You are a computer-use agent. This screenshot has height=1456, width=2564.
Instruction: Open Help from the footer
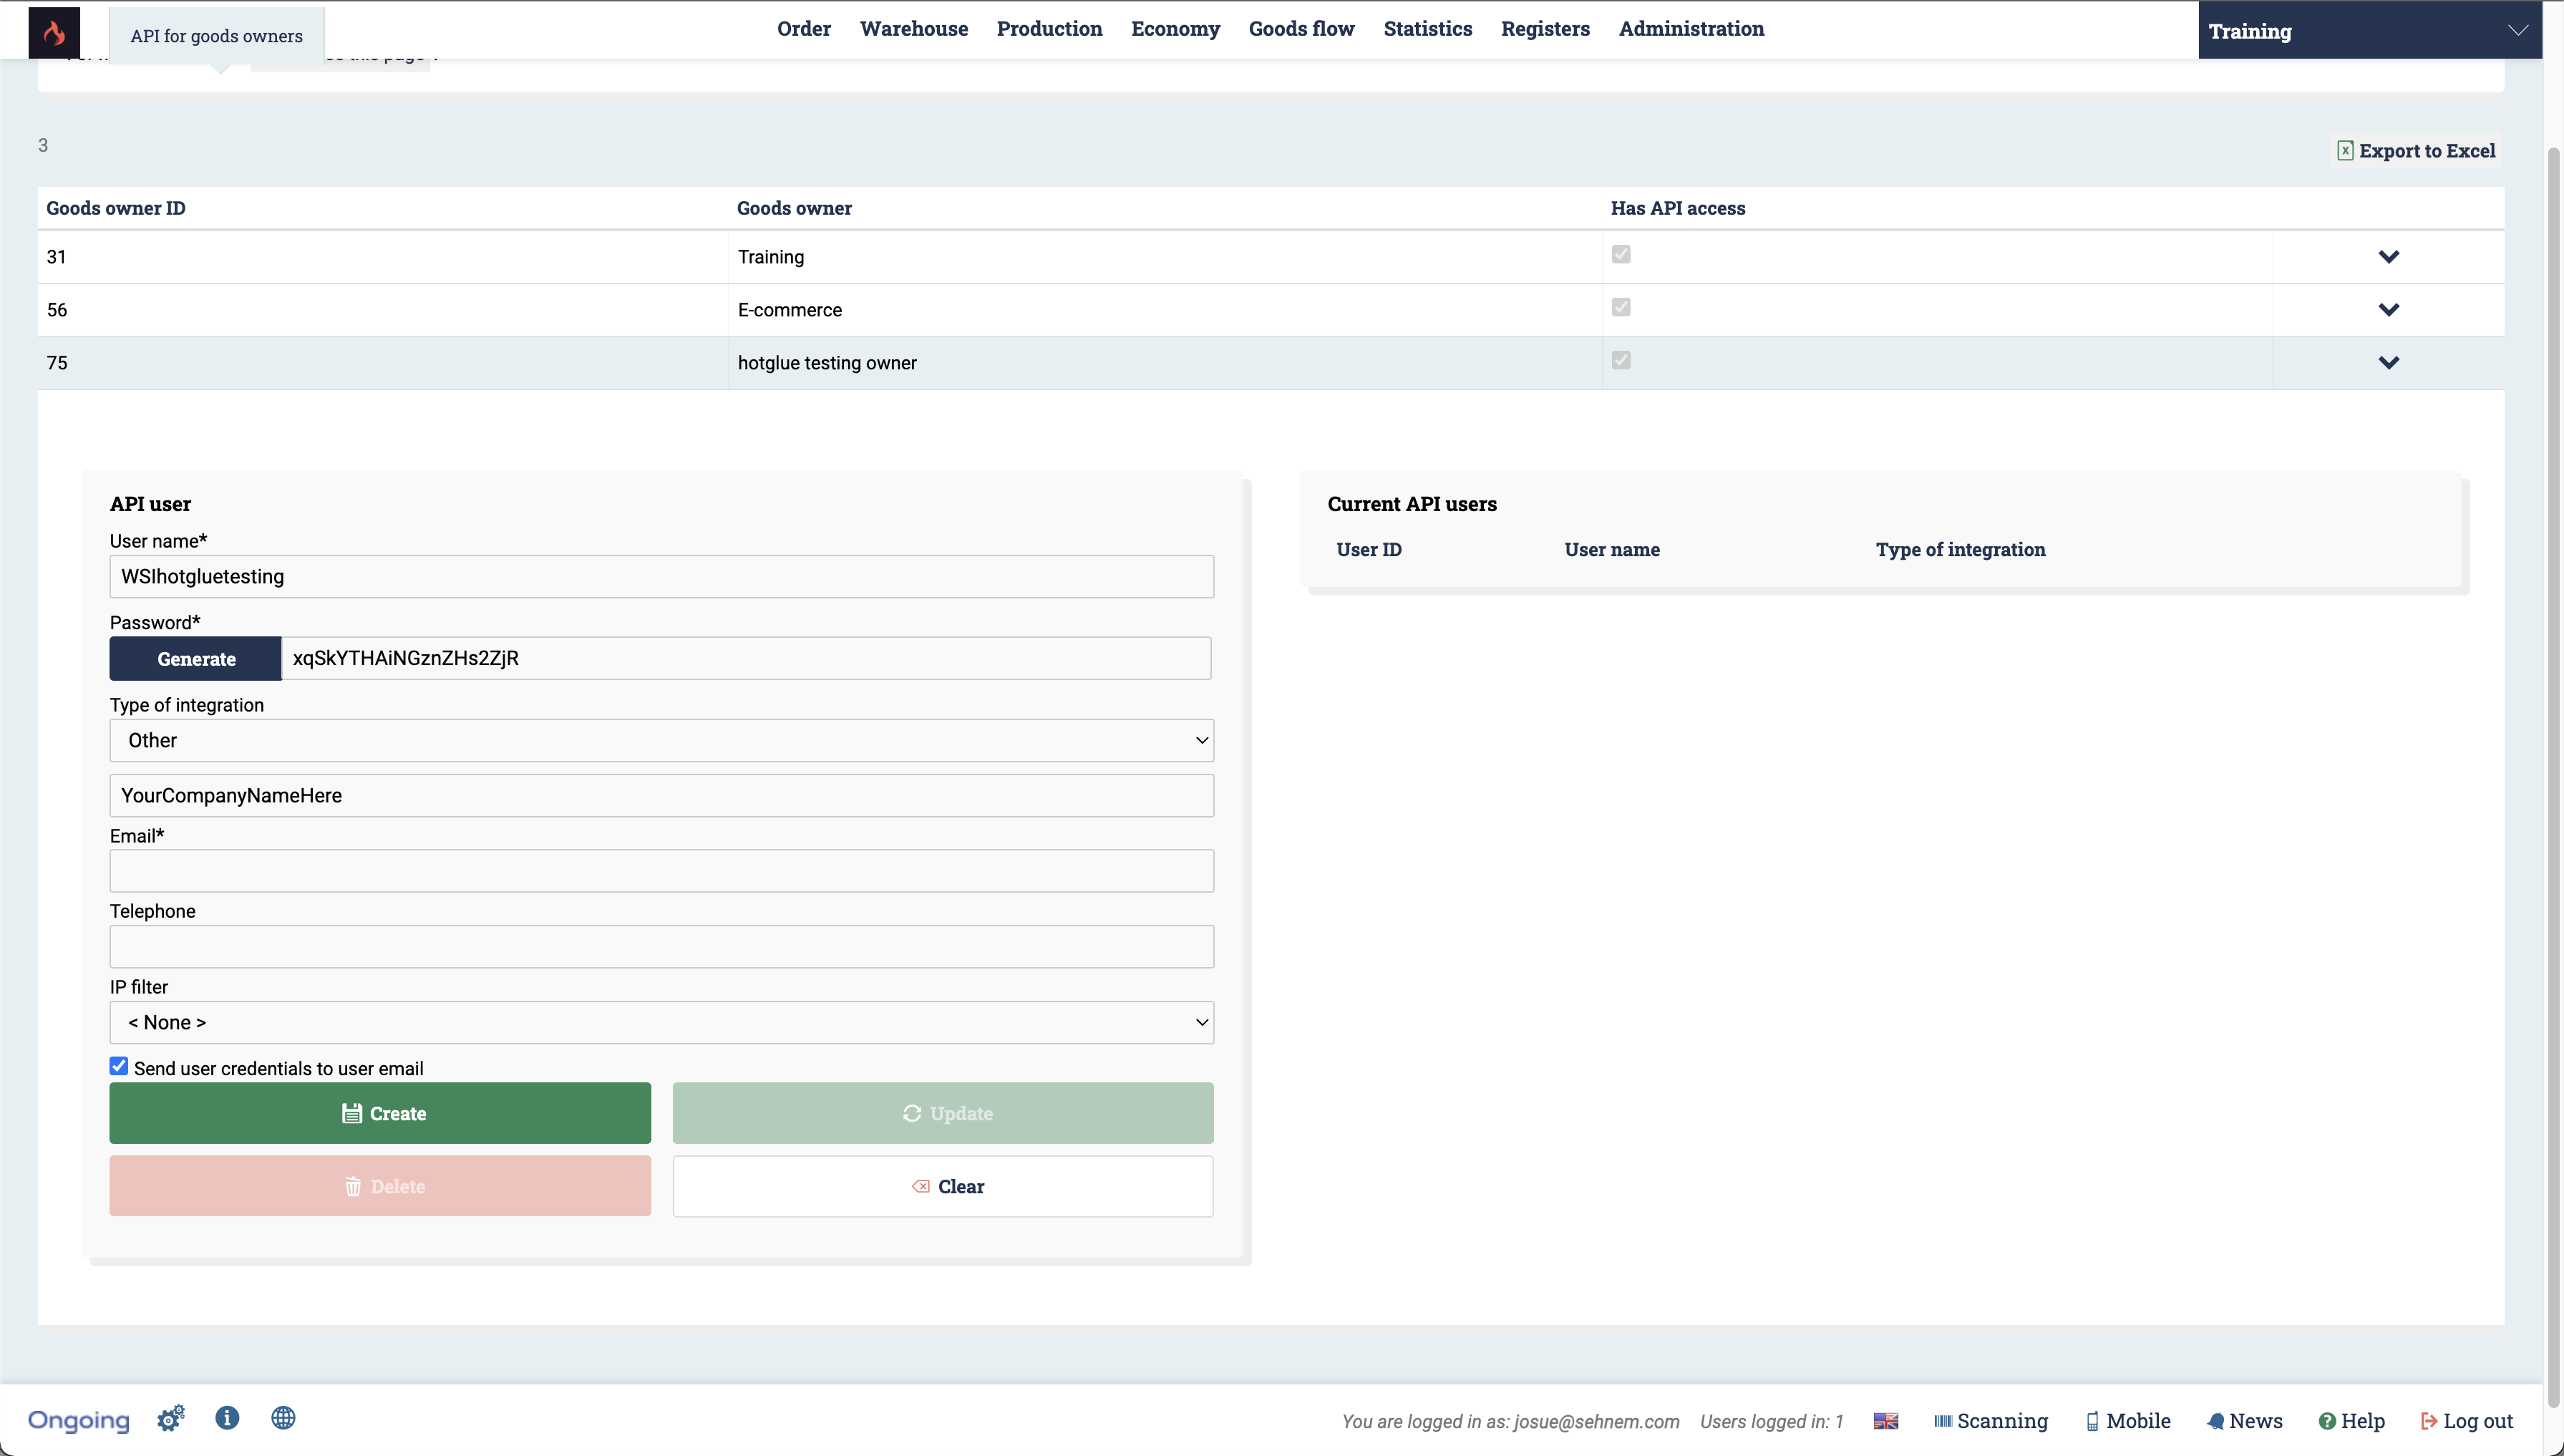pyautogui.click(x=2351, y=1421)
